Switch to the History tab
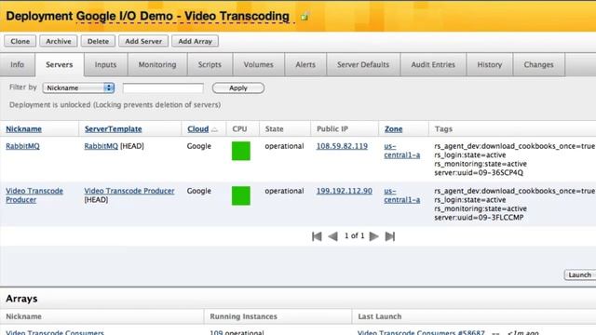The height and width of the screenshot is (335, 596). 490,64
